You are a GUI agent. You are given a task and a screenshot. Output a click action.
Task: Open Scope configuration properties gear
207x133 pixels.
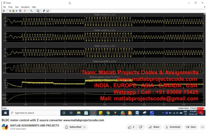point(4,11)
